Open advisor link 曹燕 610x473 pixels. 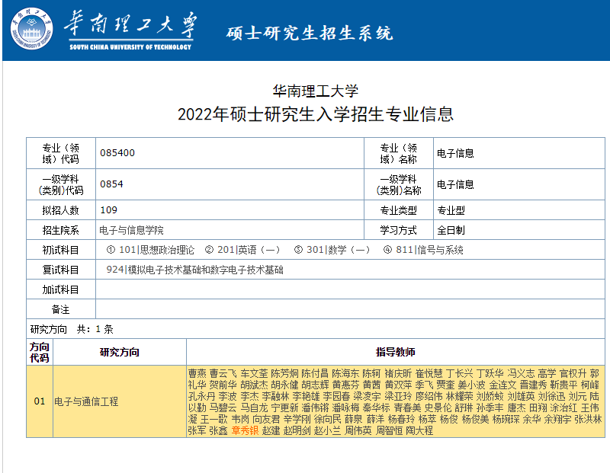[197, 373]
